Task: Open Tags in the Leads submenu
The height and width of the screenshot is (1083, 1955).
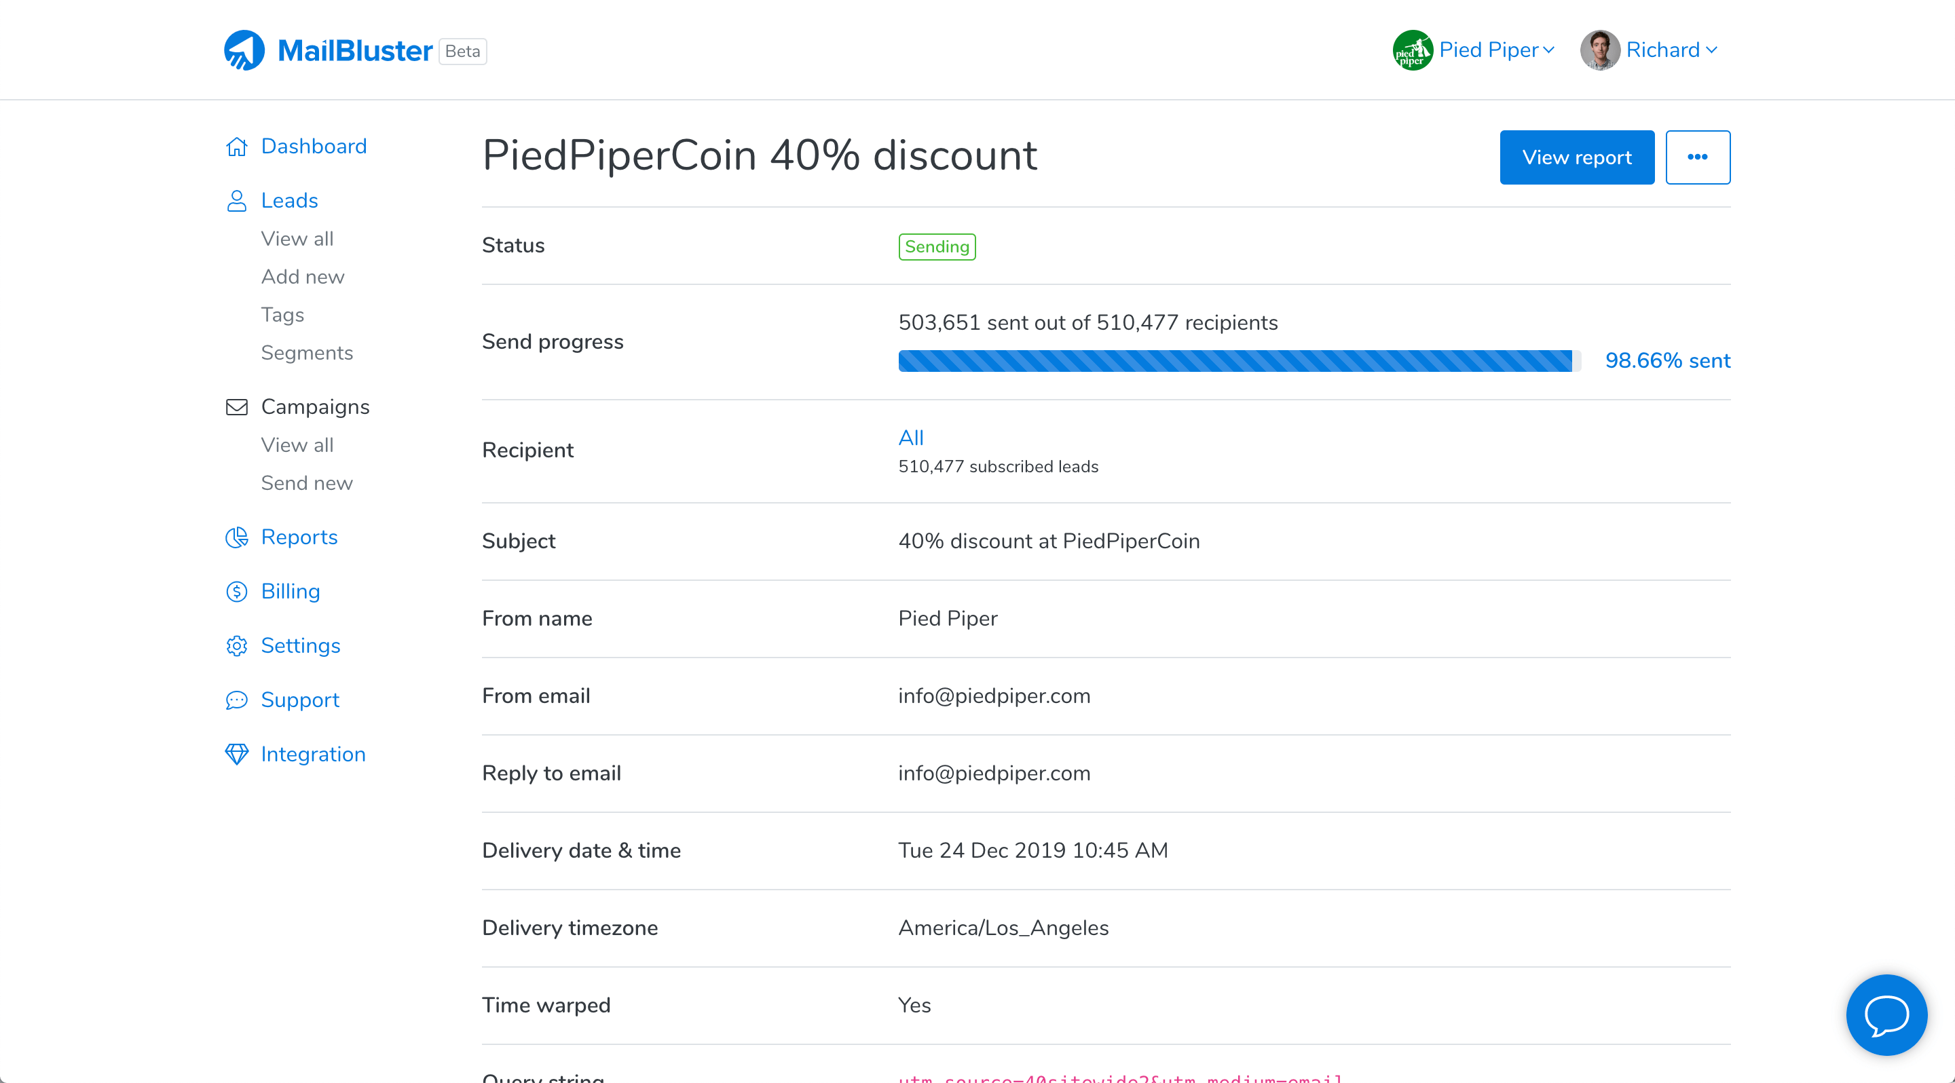Action: click(x=282, y=316)
